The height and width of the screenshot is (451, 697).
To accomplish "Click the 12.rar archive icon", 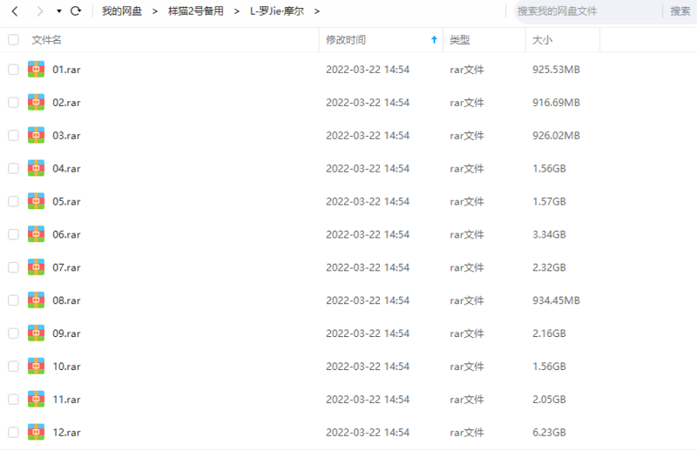I will 36,432.
